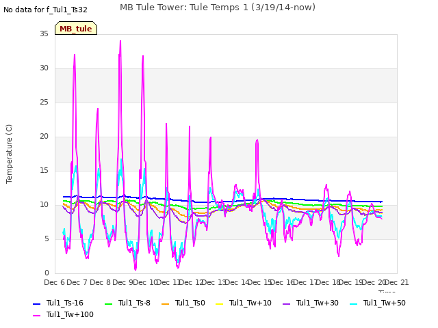Click the MB_tule label box

point(76,28)
